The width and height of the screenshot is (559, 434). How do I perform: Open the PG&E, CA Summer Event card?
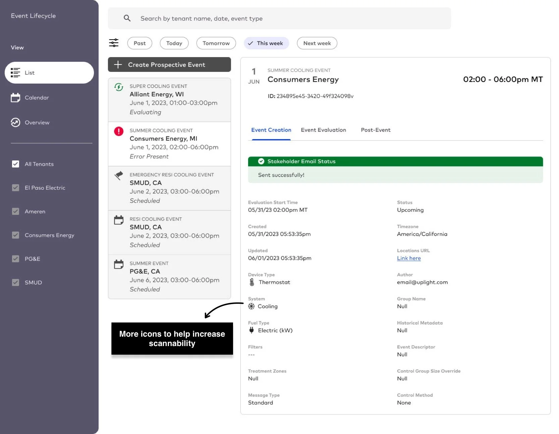[169, 277]
